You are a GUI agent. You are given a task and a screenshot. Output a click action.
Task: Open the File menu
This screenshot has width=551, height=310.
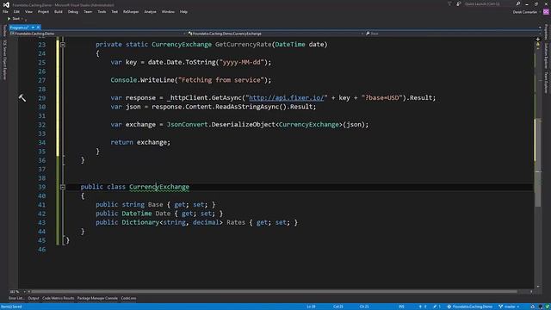point(5,11)
